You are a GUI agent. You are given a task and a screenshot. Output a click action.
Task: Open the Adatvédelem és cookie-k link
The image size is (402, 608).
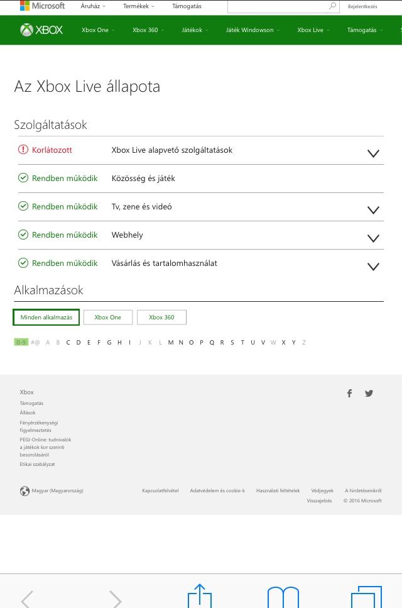click(217, 491)
